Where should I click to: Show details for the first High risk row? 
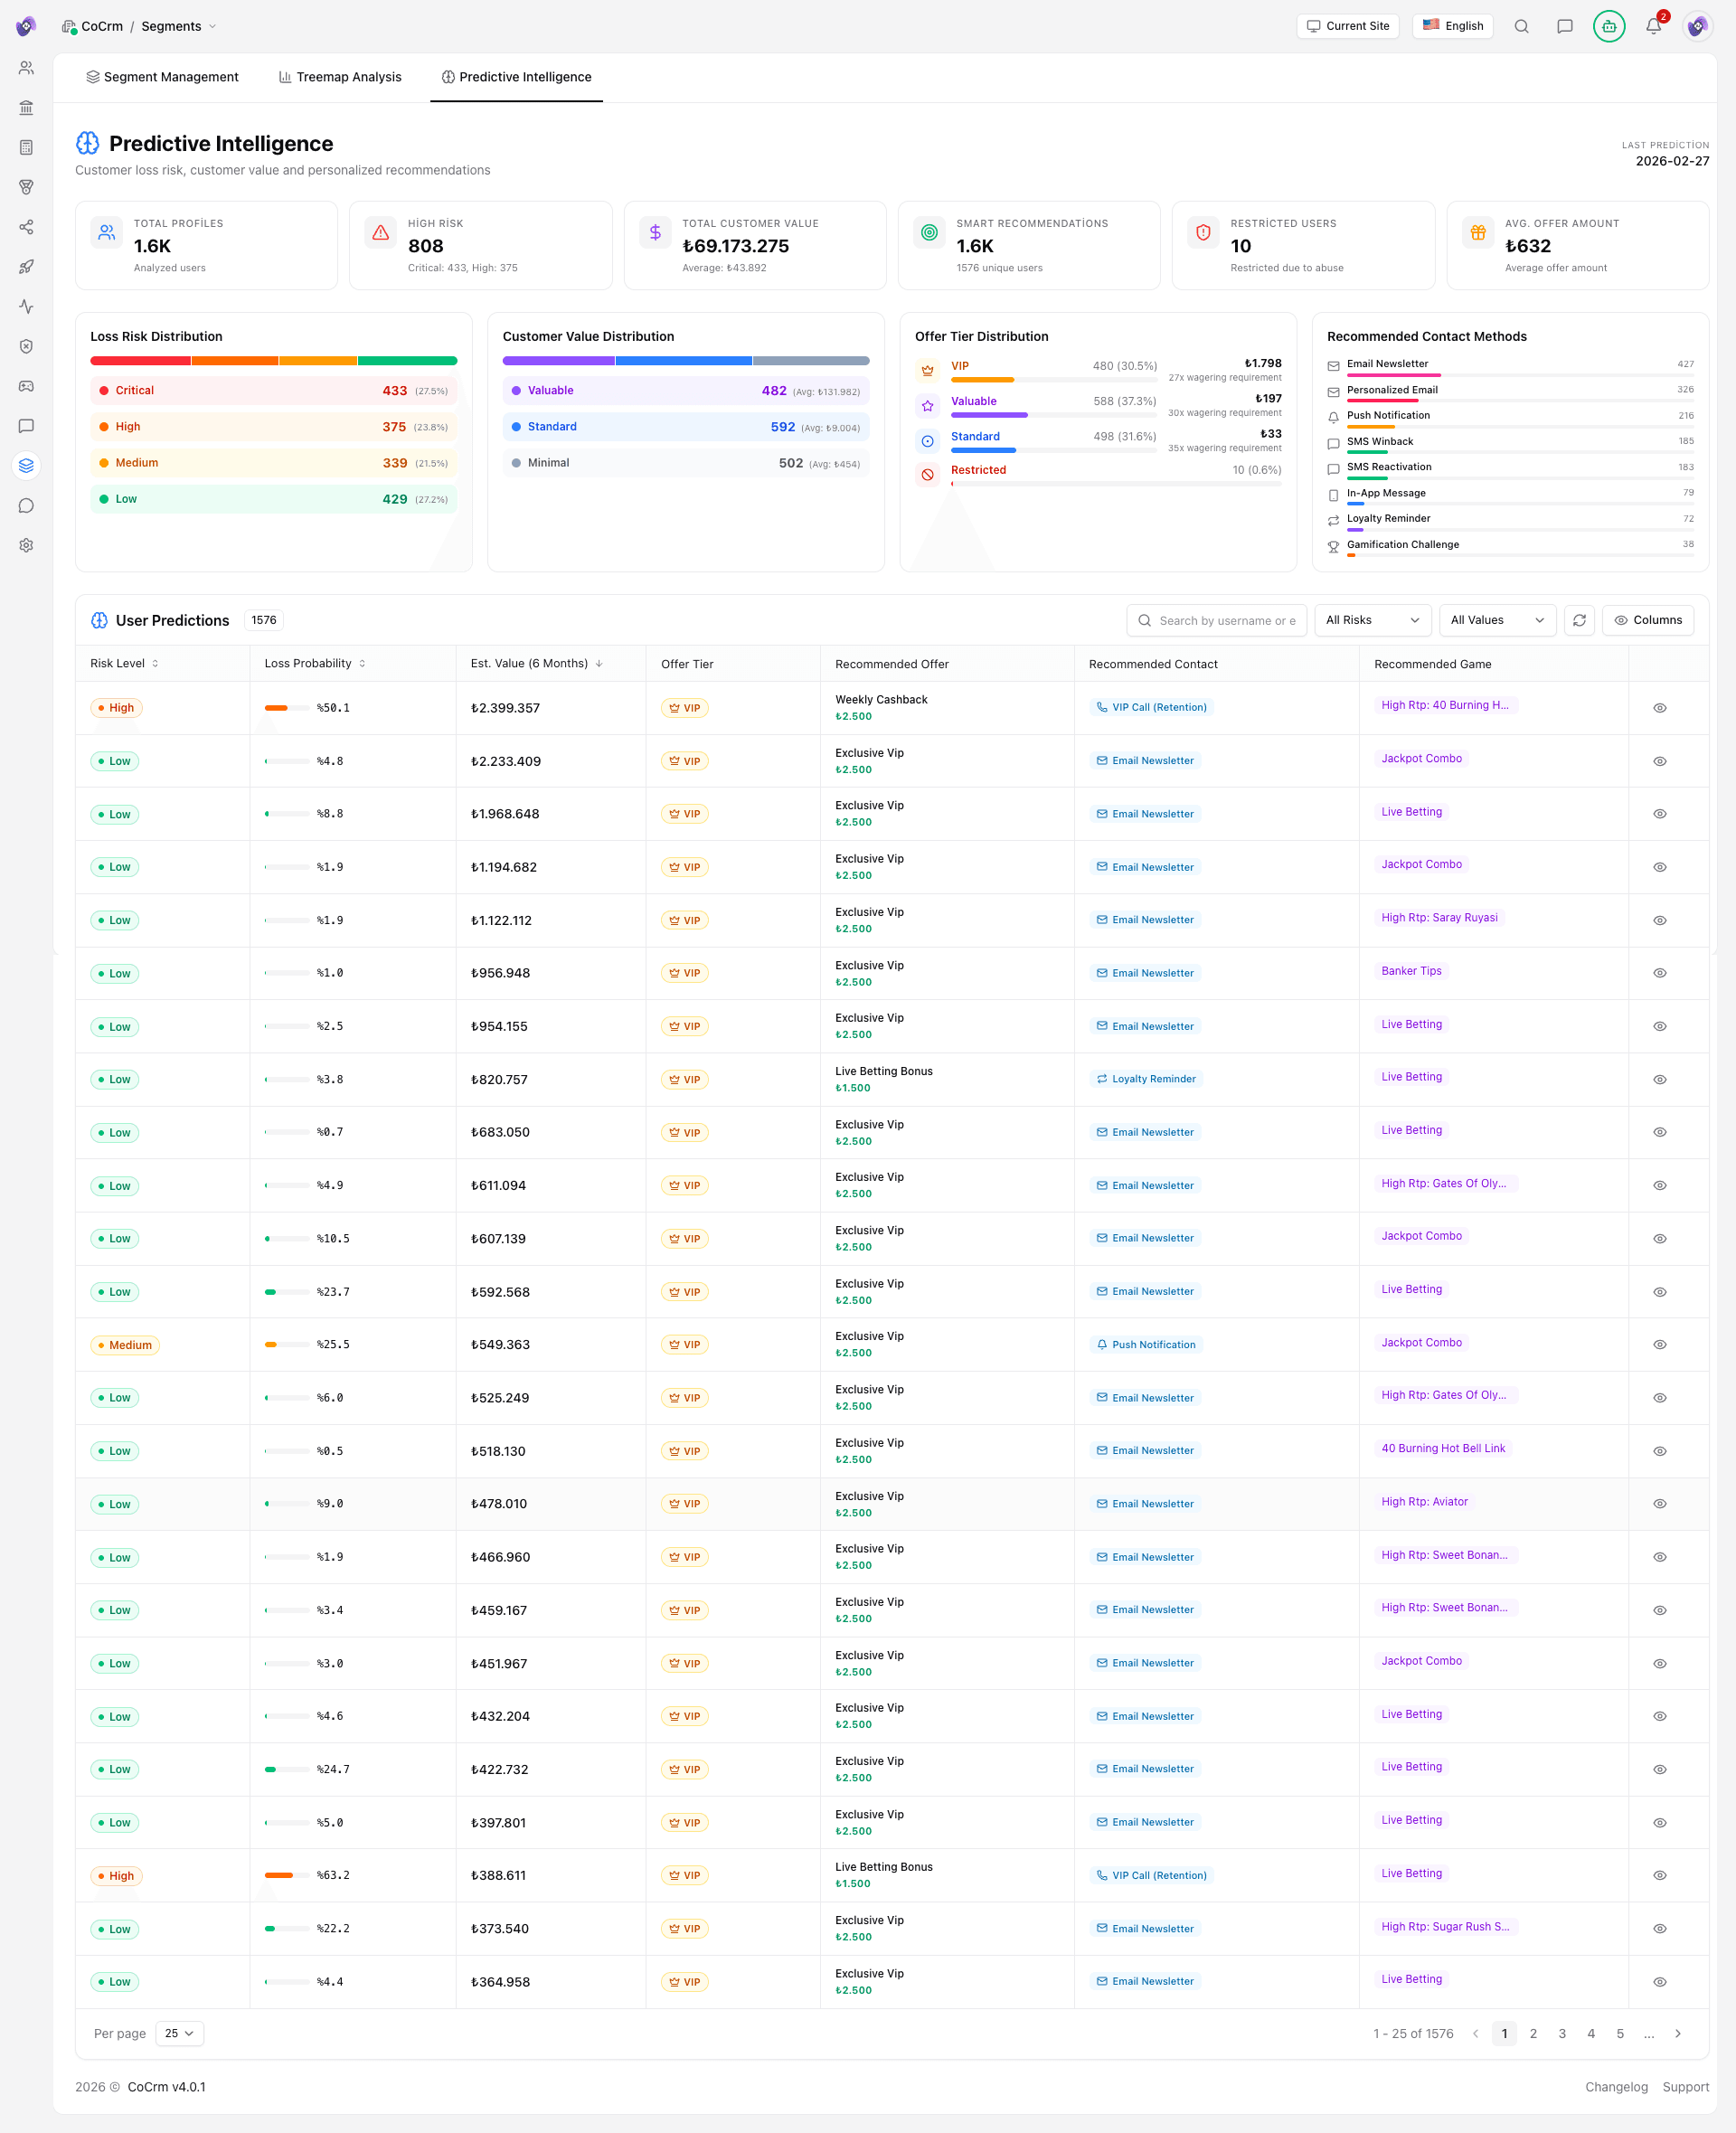click(1660, 707)
